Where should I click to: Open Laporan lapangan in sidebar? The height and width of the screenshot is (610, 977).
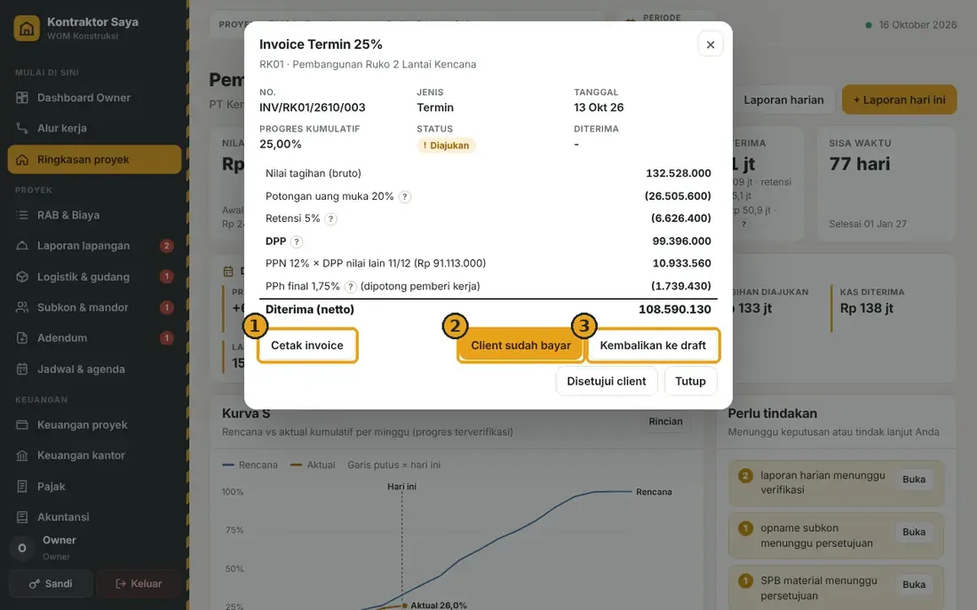click(95, 245)
